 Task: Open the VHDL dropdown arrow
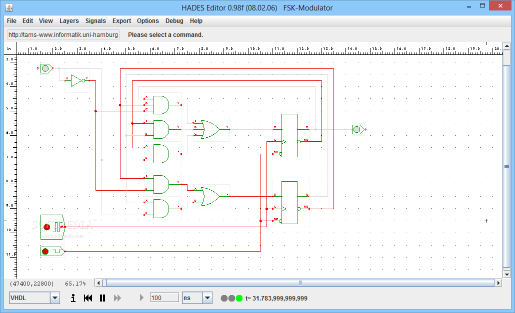click(x=55, y=298)
